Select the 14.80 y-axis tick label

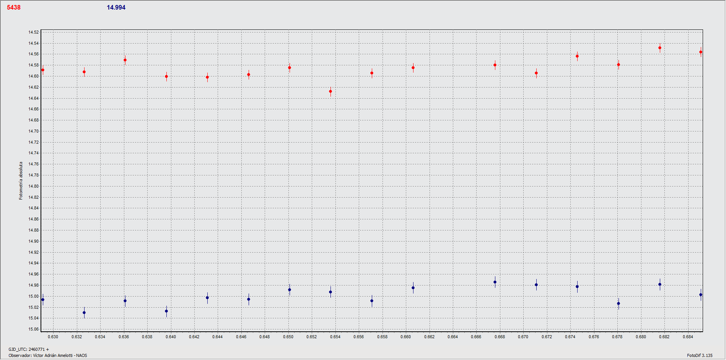[33, 186]
